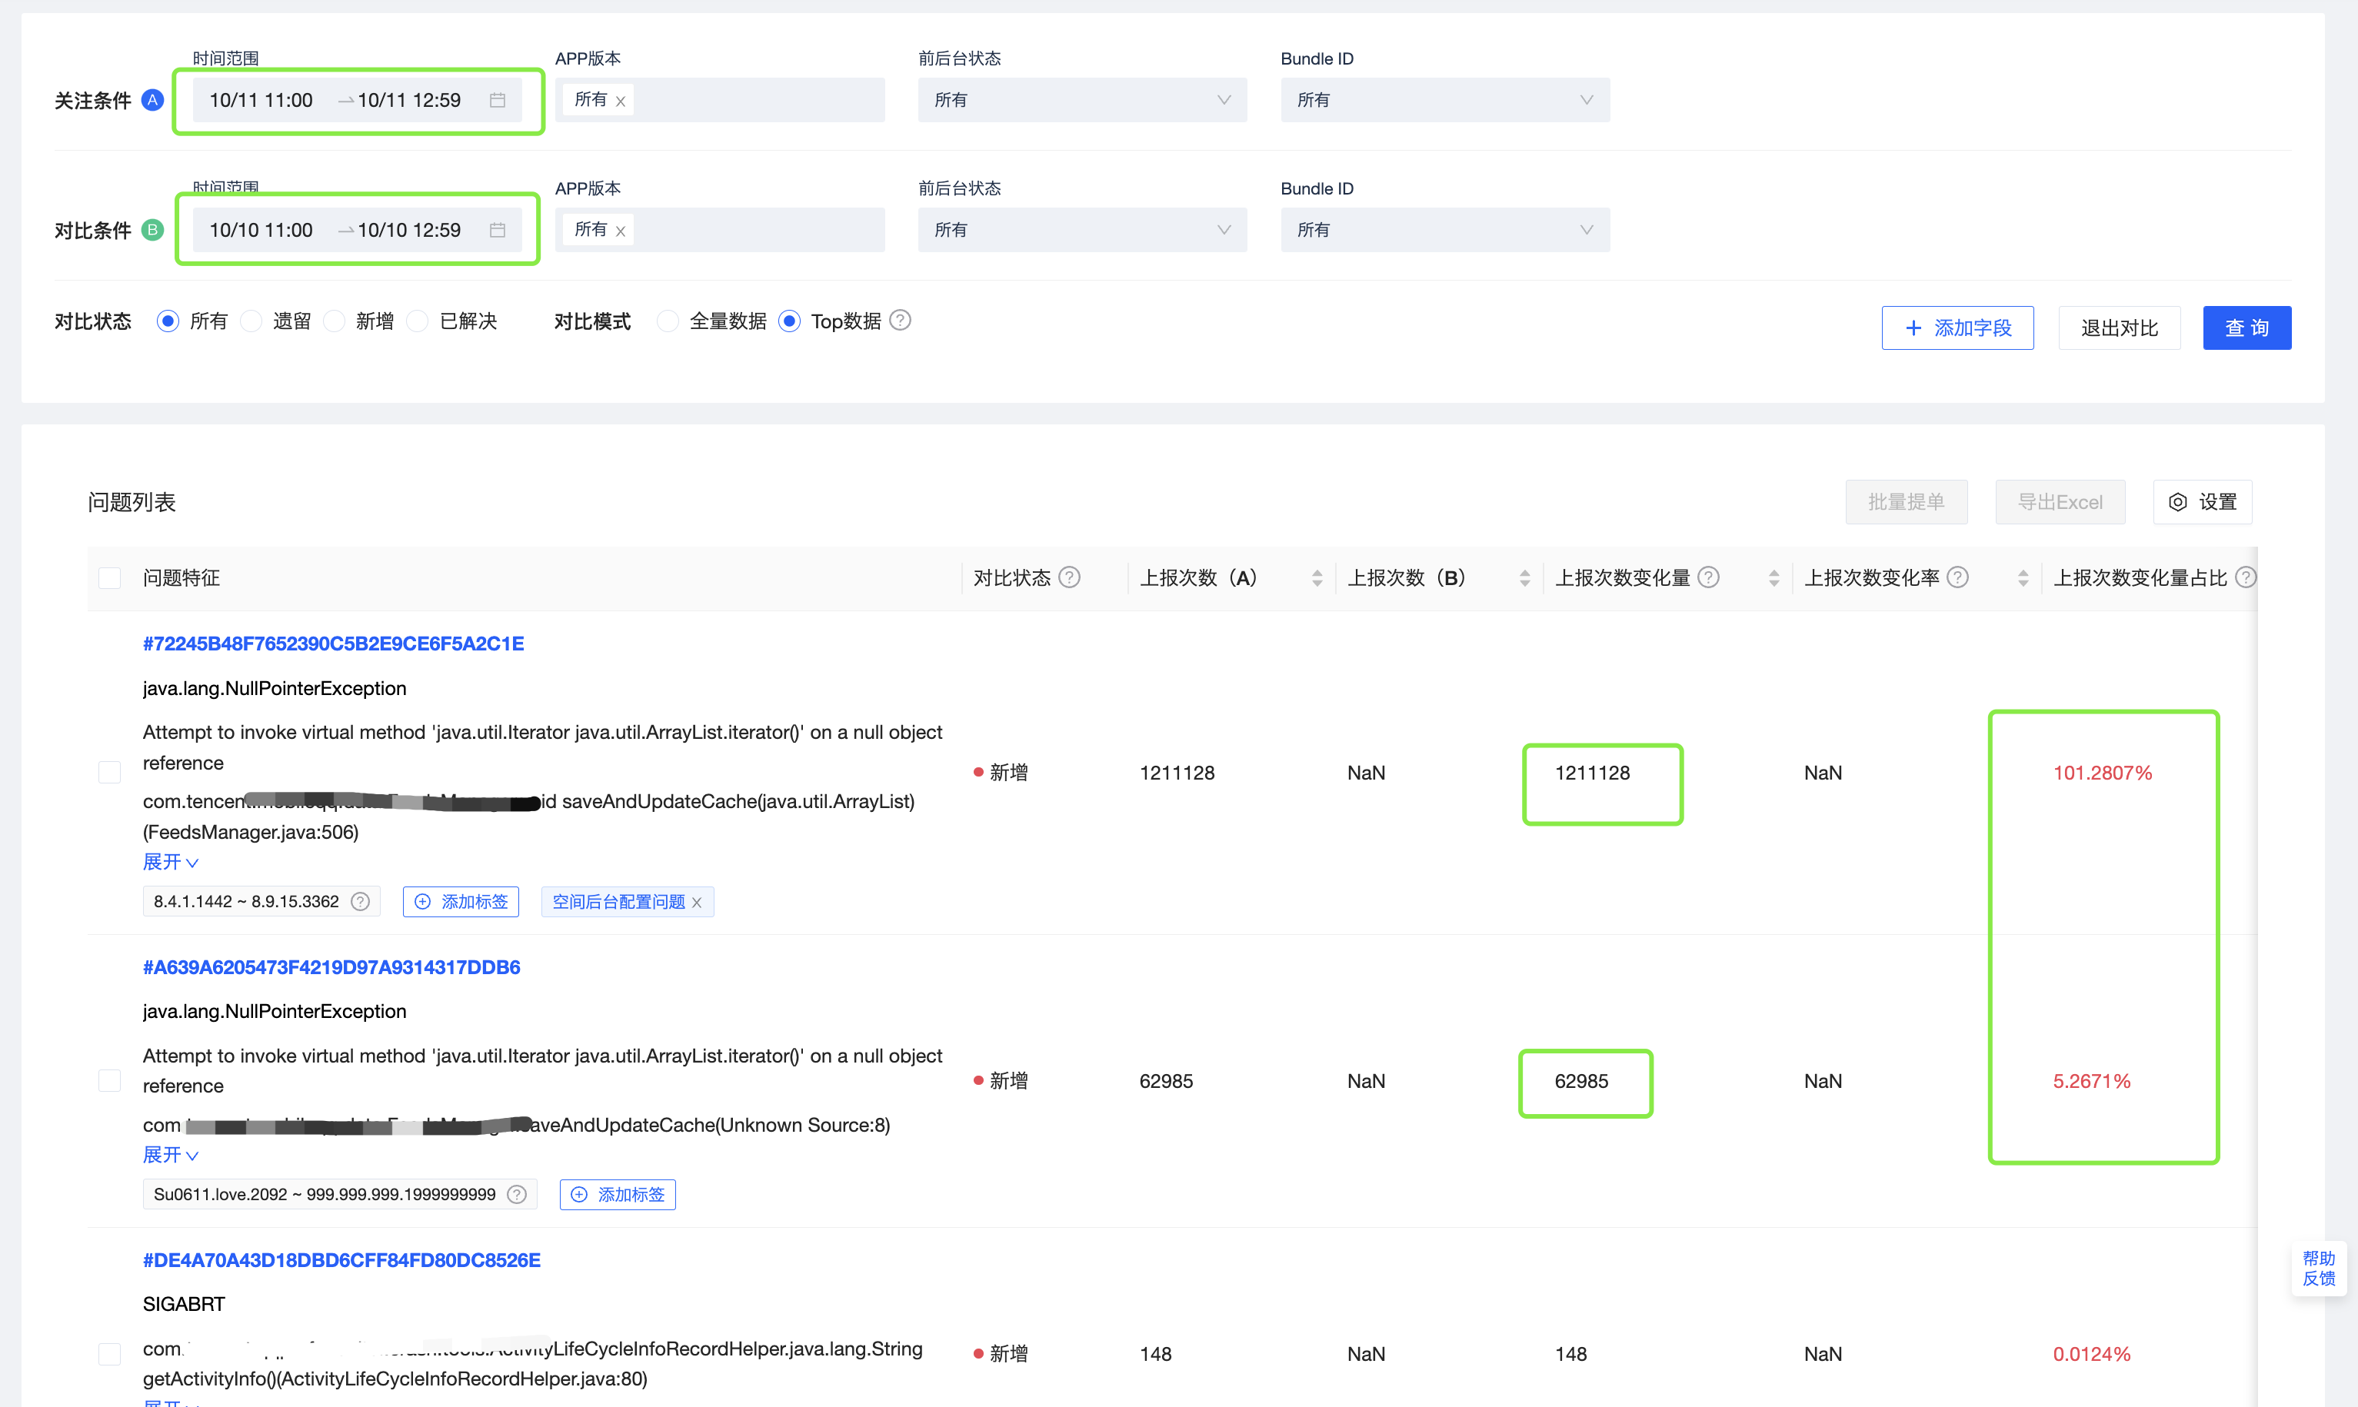
Task: Open the 设置 settings button
Action: point(2203,503)
